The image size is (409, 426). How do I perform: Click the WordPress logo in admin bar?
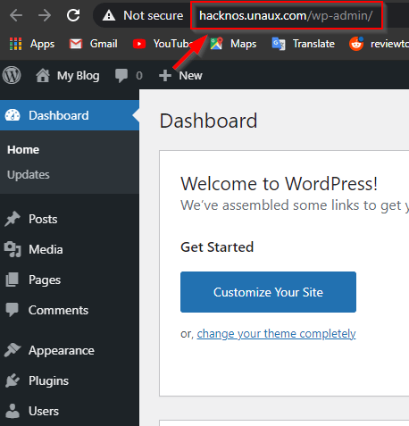click(x=12, y=75)
